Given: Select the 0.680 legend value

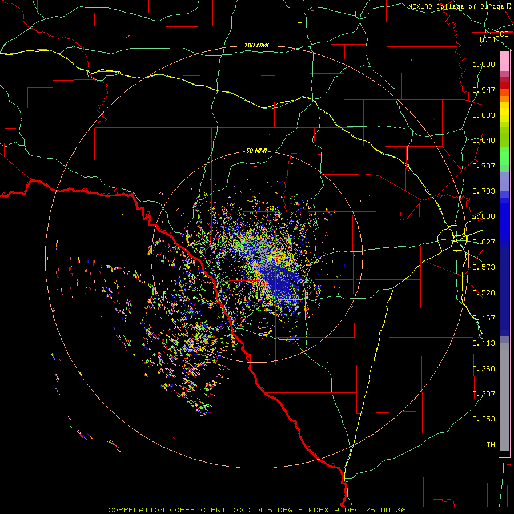Looking at the screenshot, I should click(x=484, y=216).
